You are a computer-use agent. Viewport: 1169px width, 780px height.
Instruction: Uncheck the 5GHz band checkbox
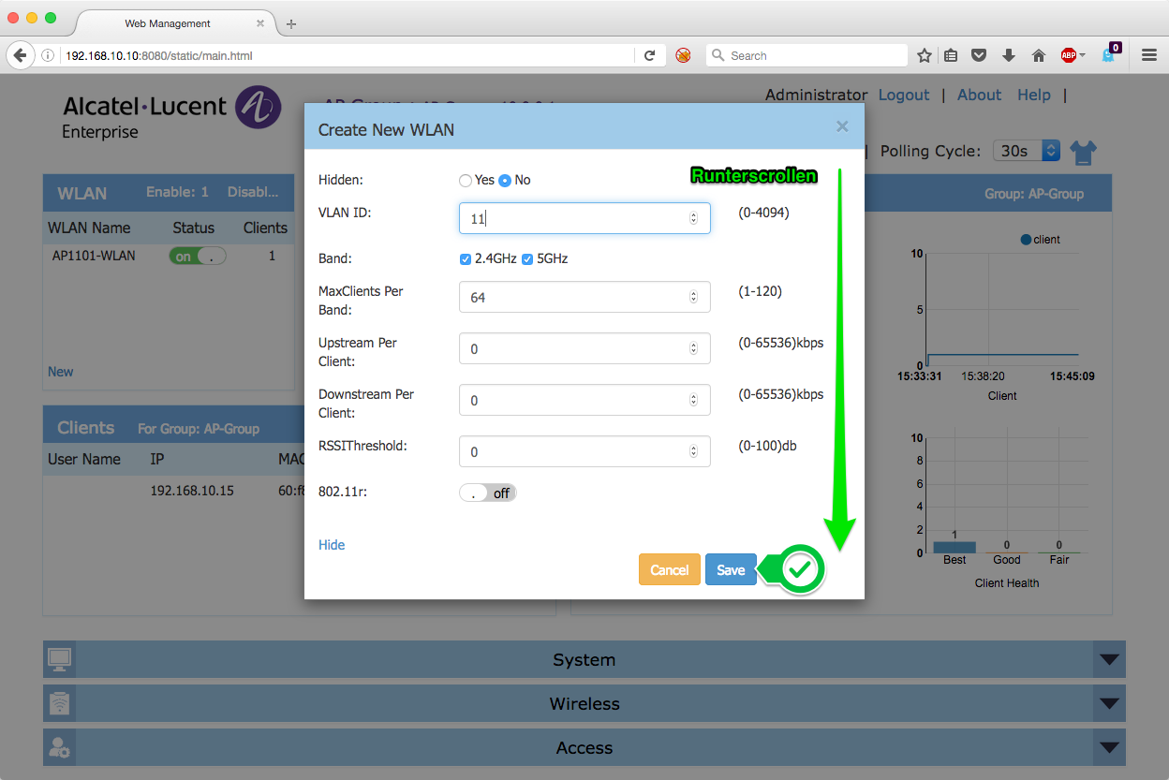click(527, 259)
